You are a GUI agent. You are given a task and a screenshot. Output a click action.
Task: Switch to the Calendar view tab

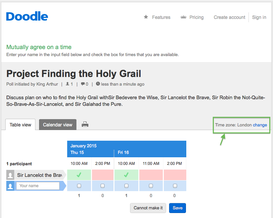pyautogui.click(x=58, y=125)
